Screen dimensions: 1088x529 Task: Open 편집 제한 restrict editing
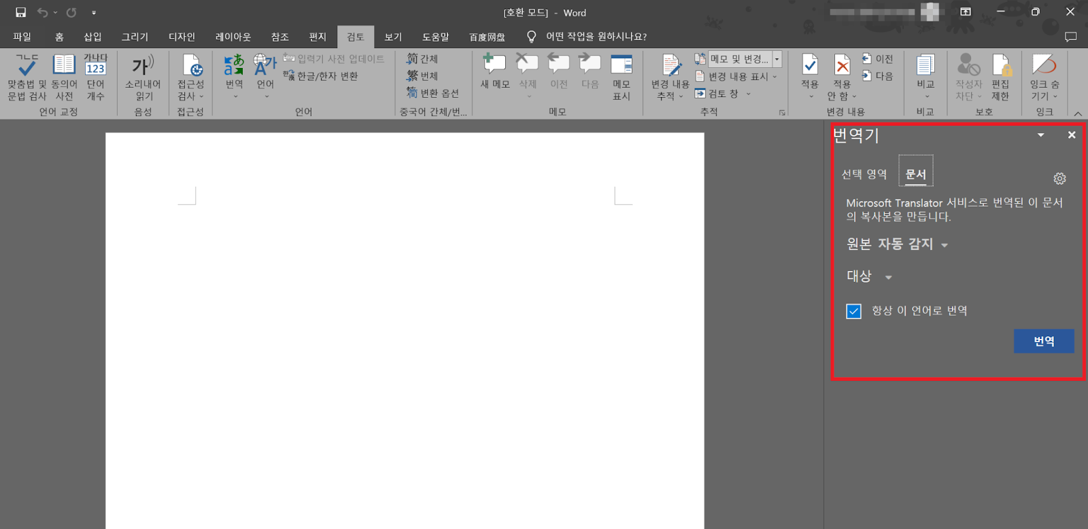pyautogui.click(x=1001, y=78)
